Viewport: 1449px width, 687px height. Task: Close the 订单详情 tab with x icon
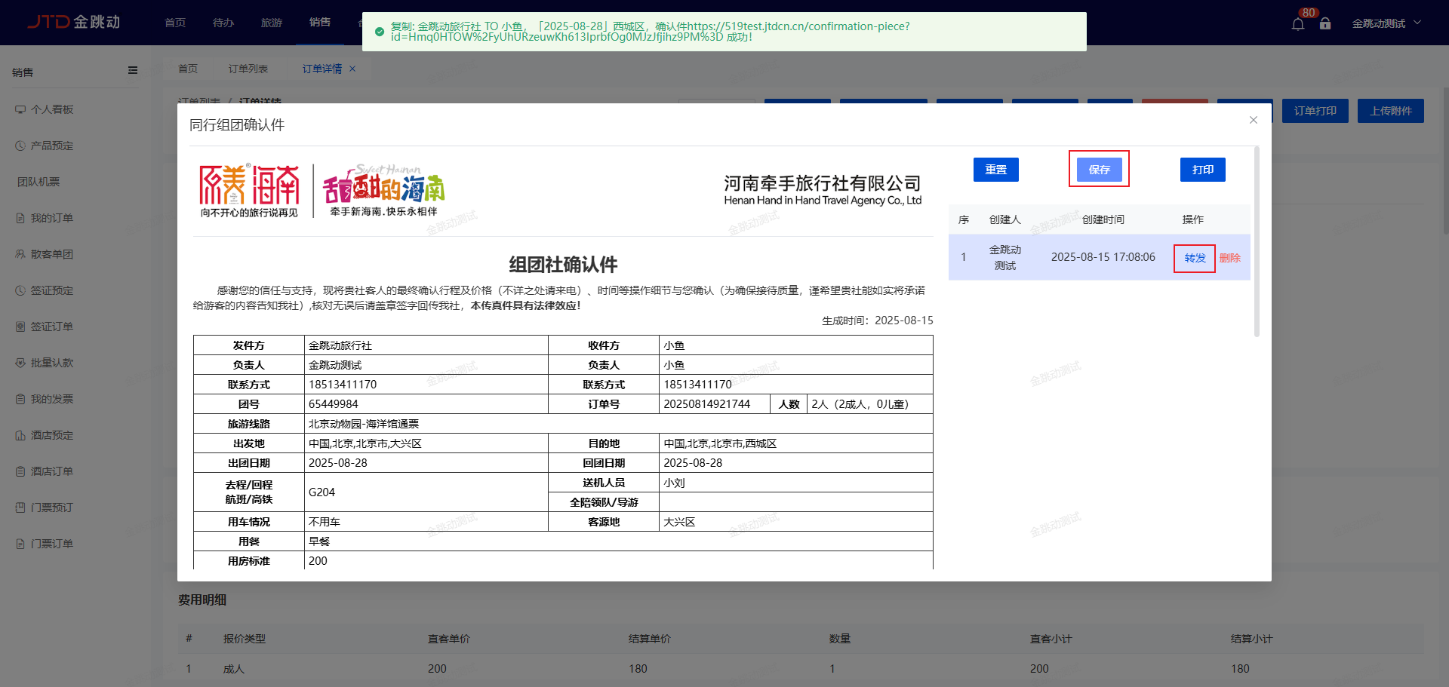pos(352,69)
